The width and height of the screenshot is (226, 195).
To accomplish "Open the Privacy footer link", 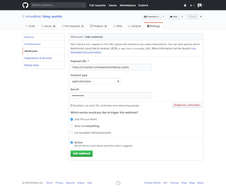I will [59, 183].
